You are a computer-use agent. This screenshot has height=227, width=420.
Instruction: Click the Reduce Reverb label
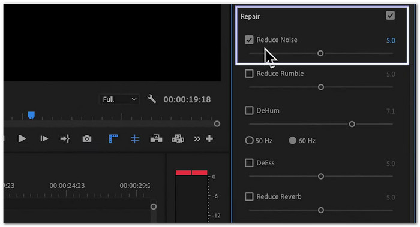pyautogui.click(x=279, y=197)
